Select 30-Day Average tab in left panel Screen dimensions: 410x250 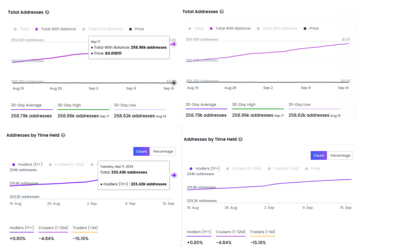coord(32,106)
